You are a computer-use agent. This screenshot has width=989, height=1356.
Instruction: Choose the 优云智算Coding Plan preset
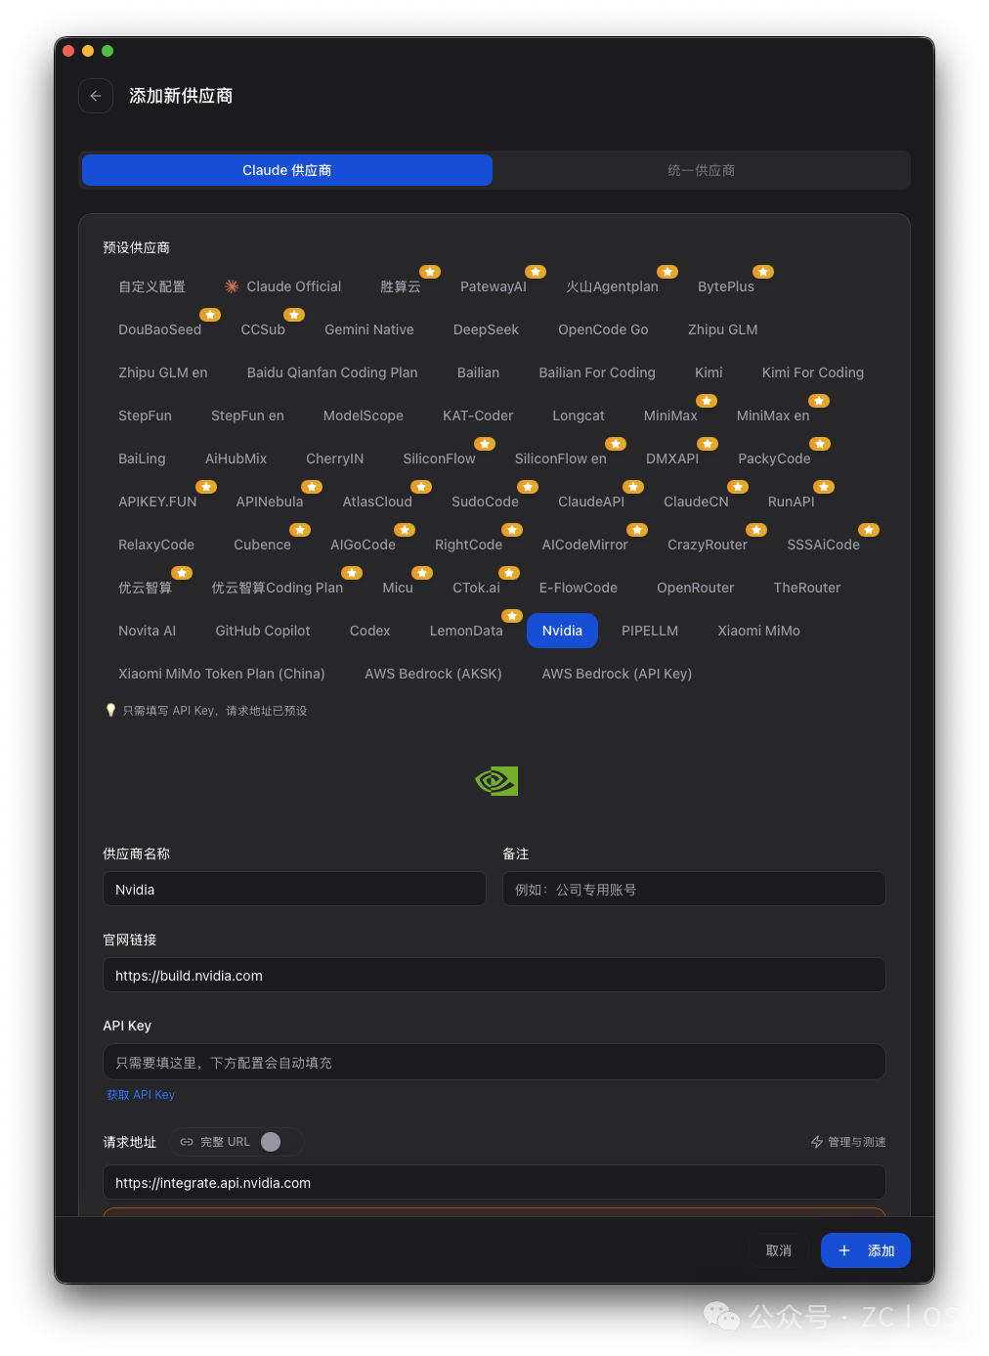click(278, 588)
